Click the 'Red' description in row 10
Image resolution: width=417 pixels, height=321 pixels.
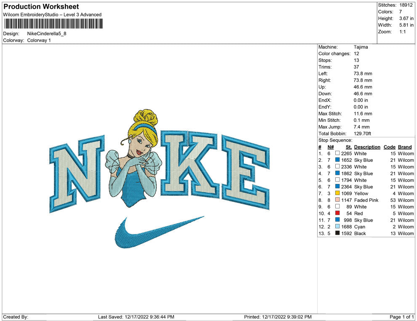point(358,213)
